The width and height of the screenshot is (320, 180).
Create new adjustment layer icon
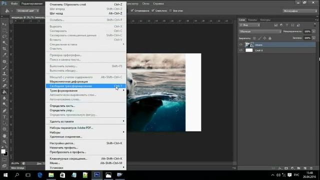[292, 168]
